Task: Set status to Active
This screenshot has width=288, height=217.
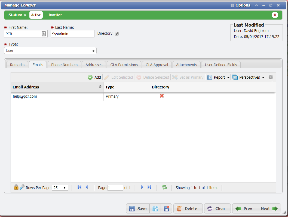Action: (36, 15)
